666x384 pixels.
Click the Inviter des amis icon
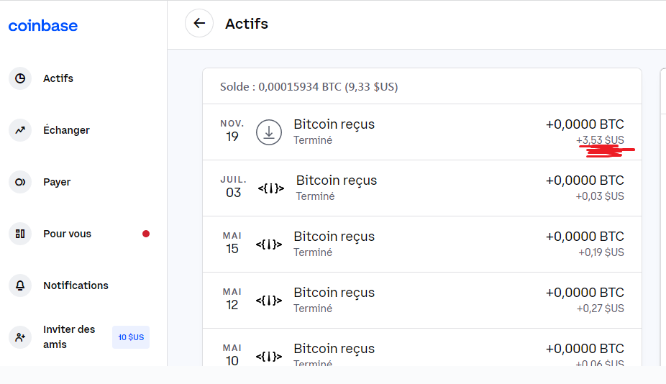pyautogui.click(x=20, y=337)
